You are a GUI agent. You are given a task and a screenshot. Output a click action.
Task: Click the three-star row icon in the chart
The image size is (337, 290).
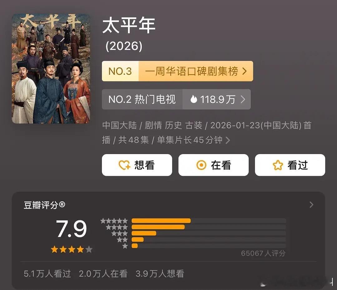120,233
